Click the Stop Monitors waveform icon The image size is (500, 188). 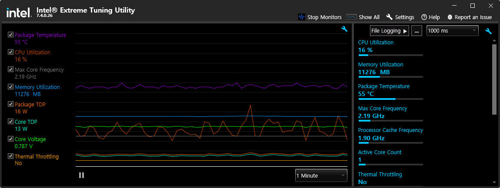[x=302, y=17]
